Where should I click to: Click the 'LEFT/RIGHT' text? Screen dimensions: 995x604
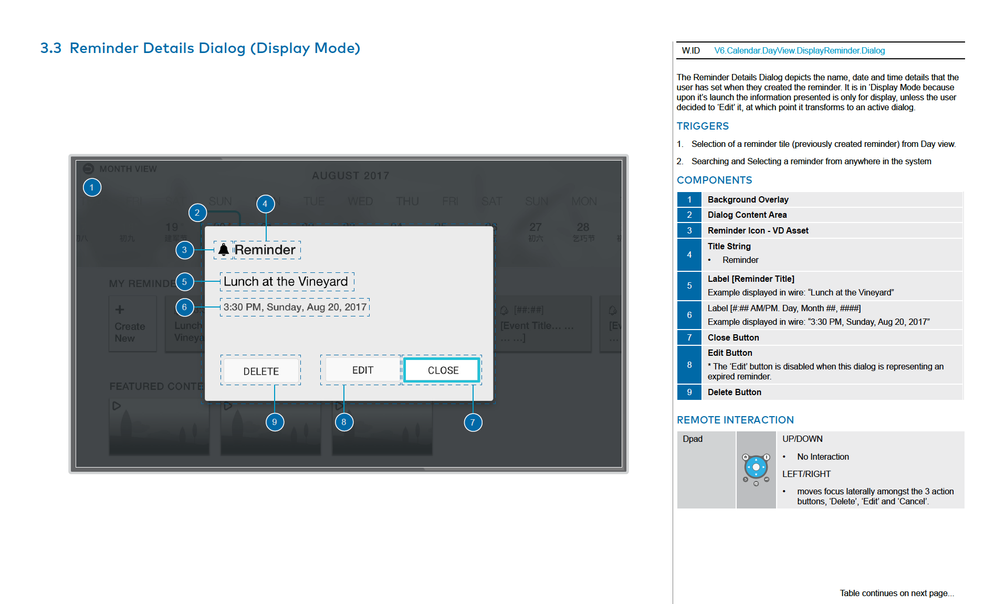point(807,474)
